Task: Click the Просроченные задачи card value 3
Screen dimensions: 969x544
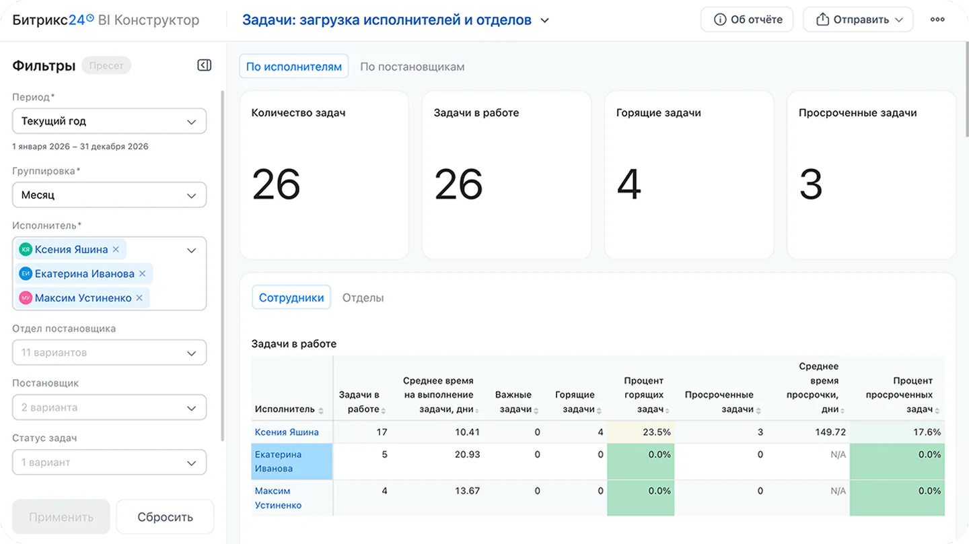Action: point(811,184)
